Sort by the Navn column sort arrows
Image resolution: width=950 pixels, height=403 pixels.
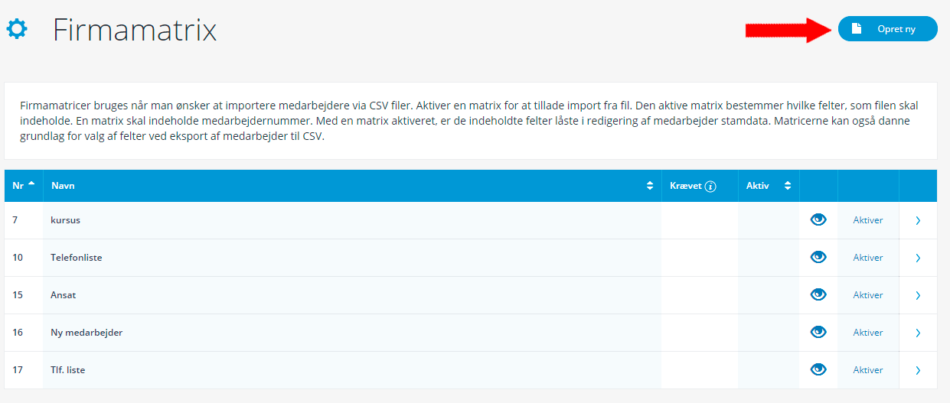coord(650,186)
